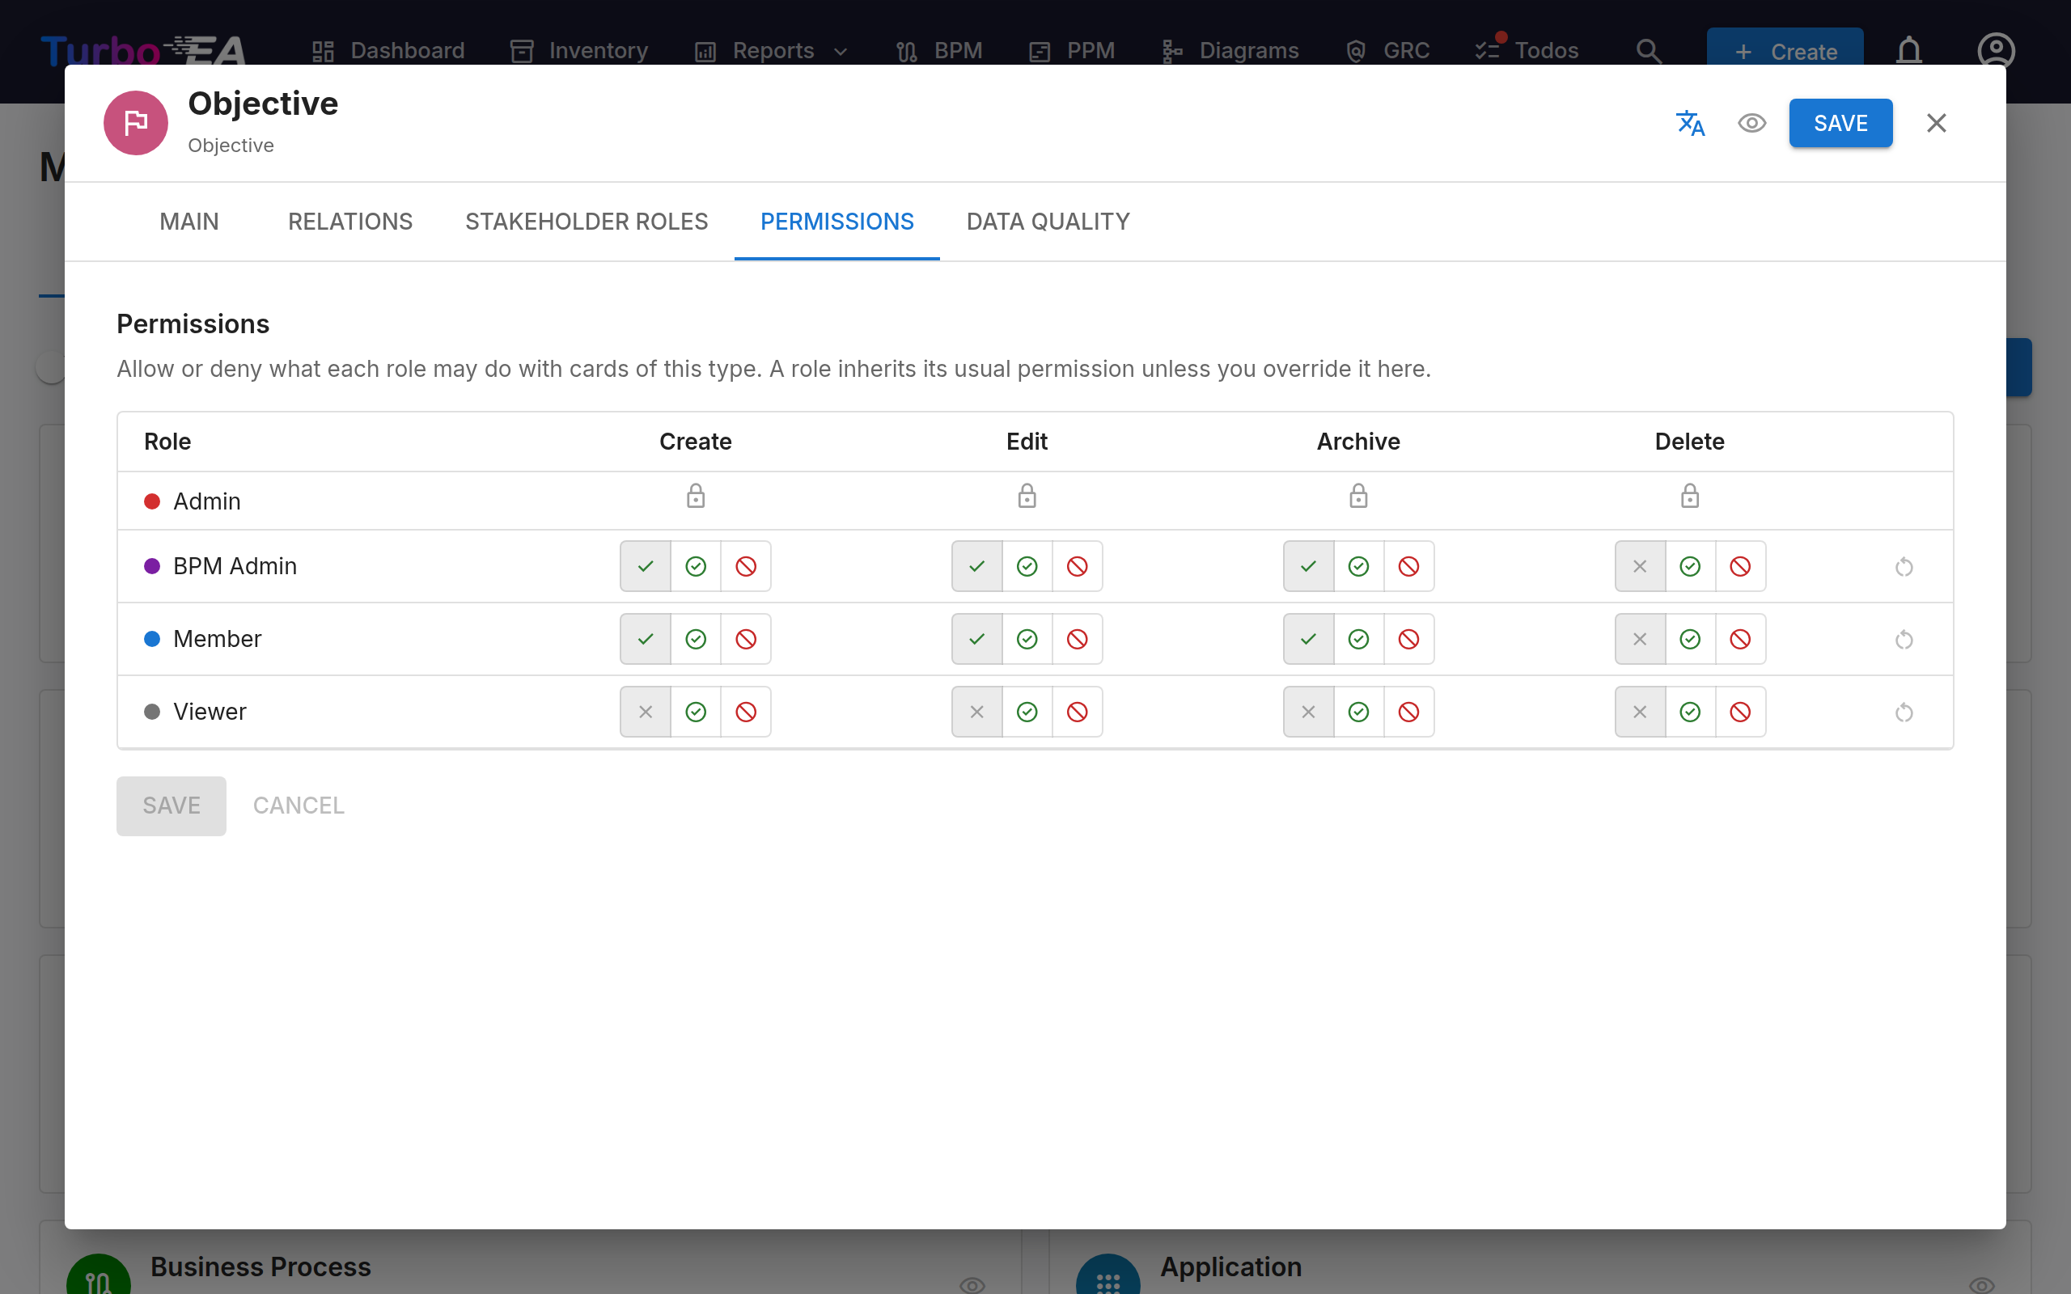Expand the Reports dropdown menu
2071x1294 pixels.
click(773, 50)
